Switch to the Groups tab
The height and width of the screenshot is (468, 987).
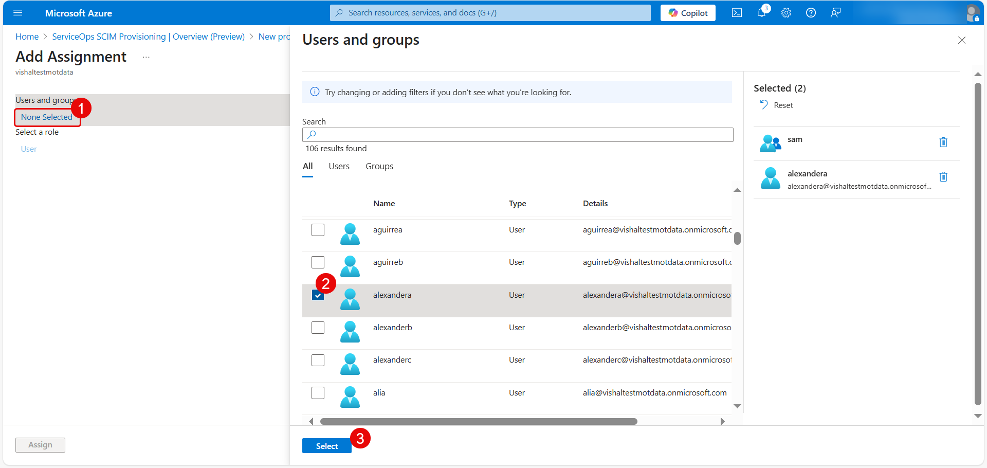(379, 166)
